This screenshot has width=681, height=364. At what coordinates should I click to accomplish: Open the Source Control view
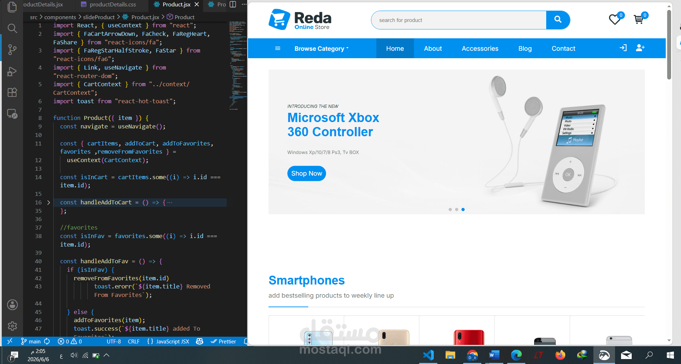[x=12, y=49]
